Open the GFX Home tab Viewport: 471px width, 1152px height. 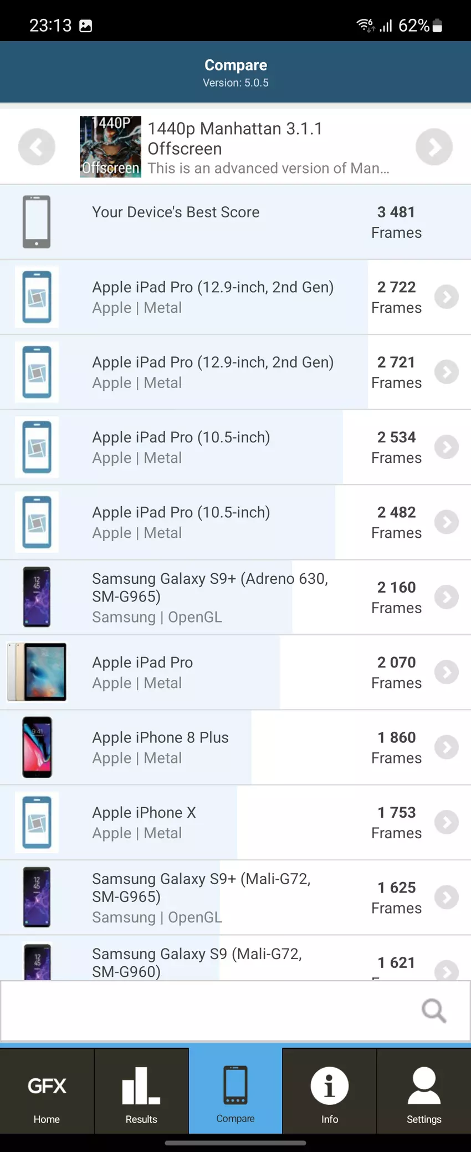point(47,1091)
